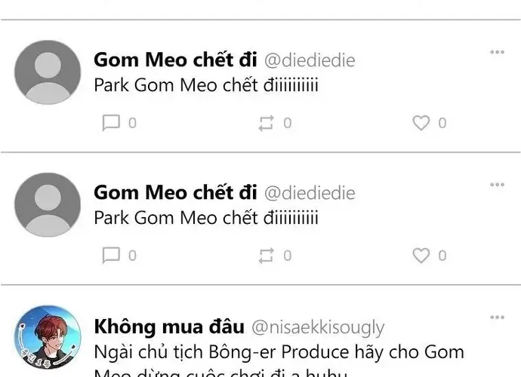Open the first post's Gom Meo chết đi display name

click(x=175, y=60)
